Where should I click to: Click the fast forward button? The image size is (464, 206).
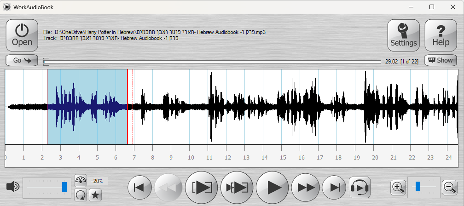coord(305,188)
